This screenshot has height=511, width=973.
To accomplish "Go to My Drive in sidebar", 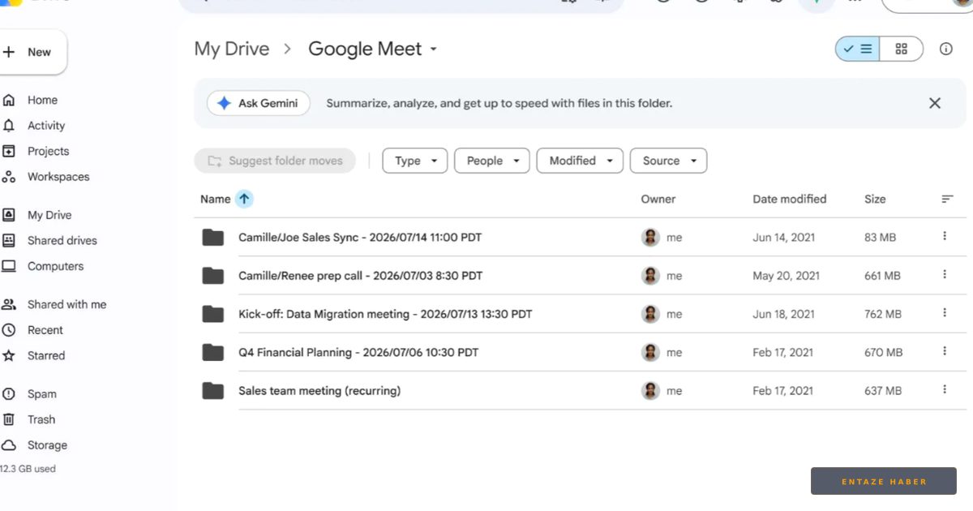I will click(x=49, y=215).
